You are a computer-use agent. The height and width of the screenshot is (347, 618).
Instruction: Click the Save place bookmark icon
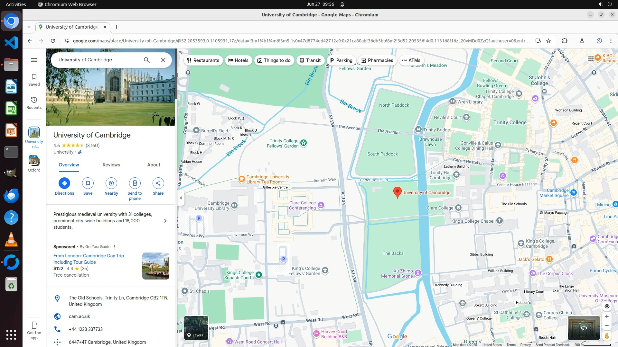click(x=88, y=183)
